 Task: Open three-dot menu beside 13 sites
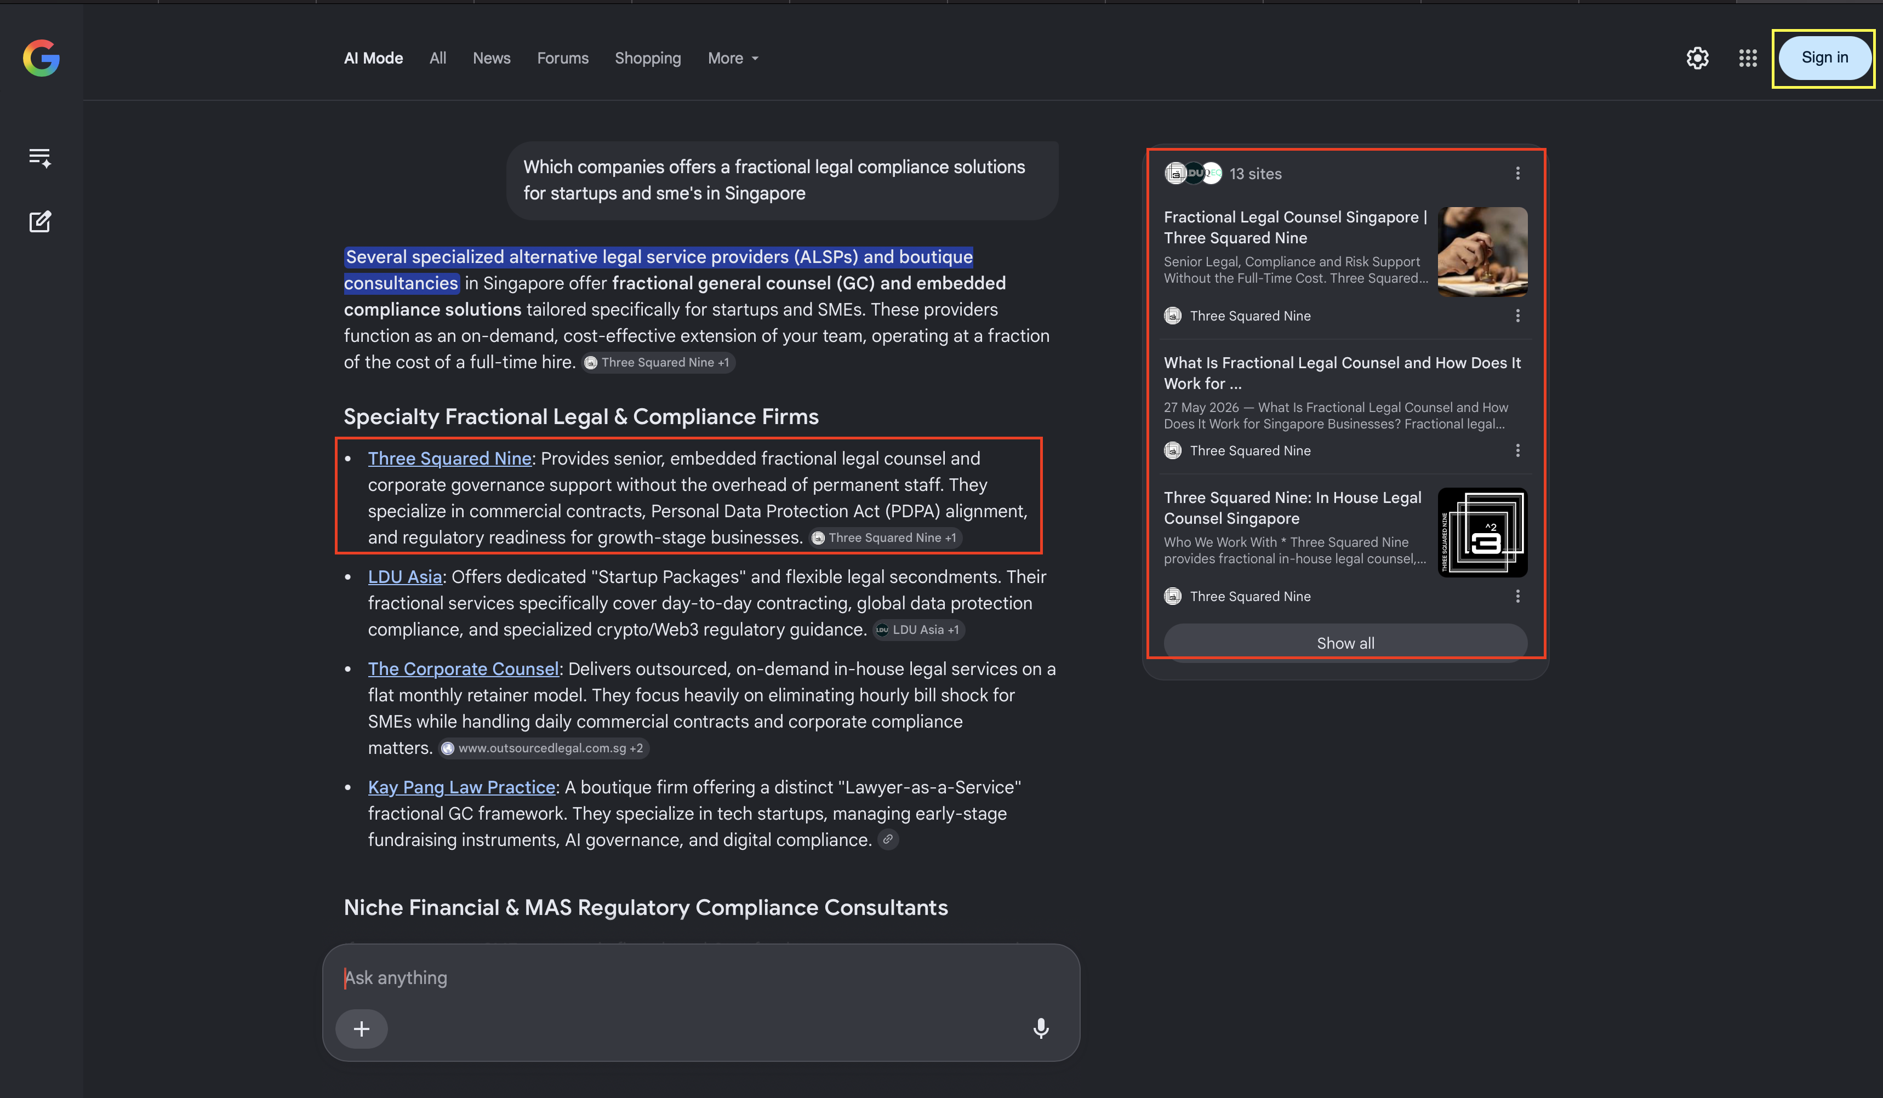(1517, 173)
